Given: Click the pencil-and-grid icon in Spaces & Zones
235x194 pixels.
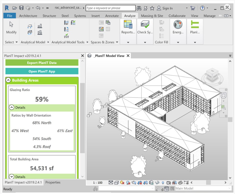Looking at the screenshot, I should pos(101,29).
